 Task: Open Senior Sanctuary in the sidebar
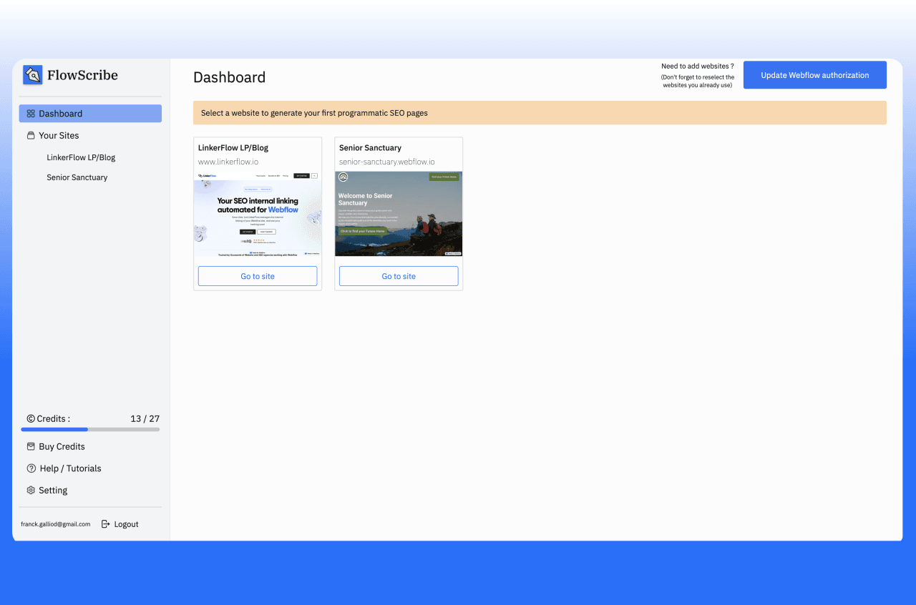(77, 177)
